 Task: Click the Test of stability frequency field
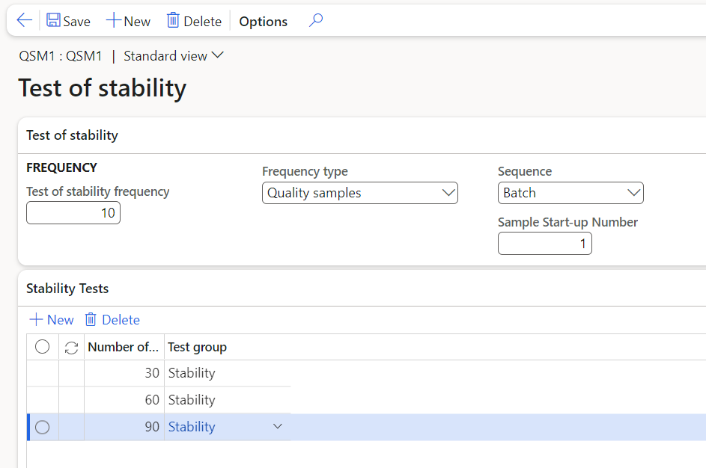[73, 213]
